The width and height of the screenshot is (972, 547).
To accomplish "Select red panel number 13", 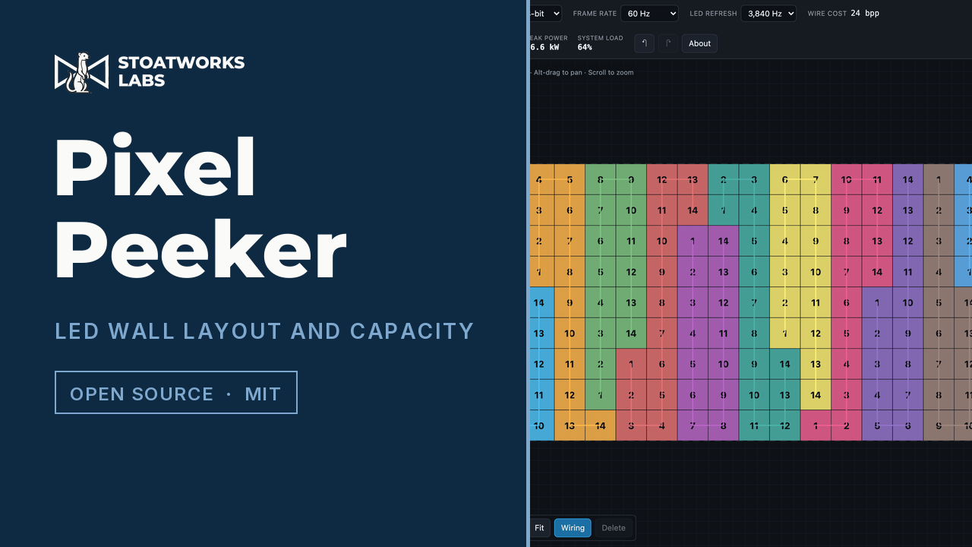I will [x=693, y=180].
